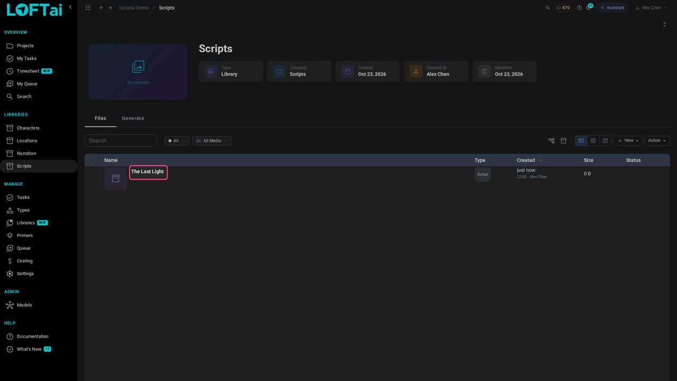
Task: Open Primers under Manage
Action: coord(39,235)
